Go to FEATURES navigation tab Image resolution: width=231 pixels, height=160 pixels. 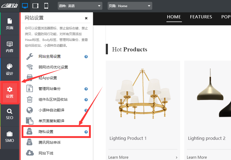(x=201, y=17)
